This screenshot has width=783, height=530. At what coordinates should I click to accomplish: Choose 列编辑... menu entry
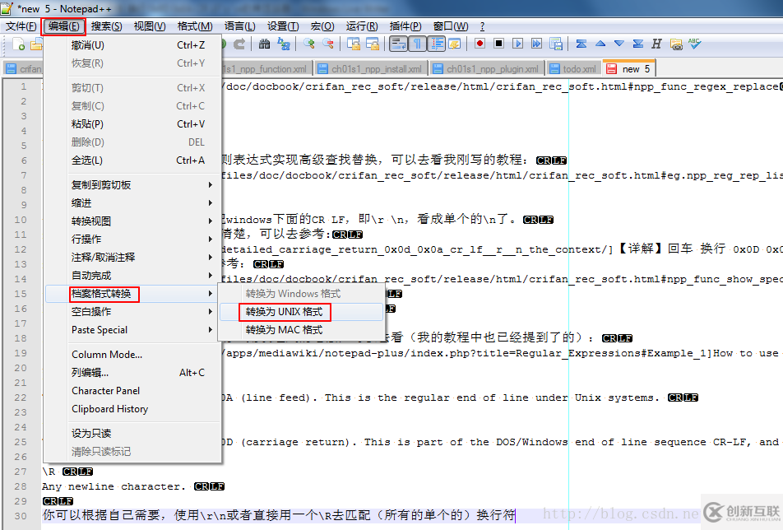(133, 373)
